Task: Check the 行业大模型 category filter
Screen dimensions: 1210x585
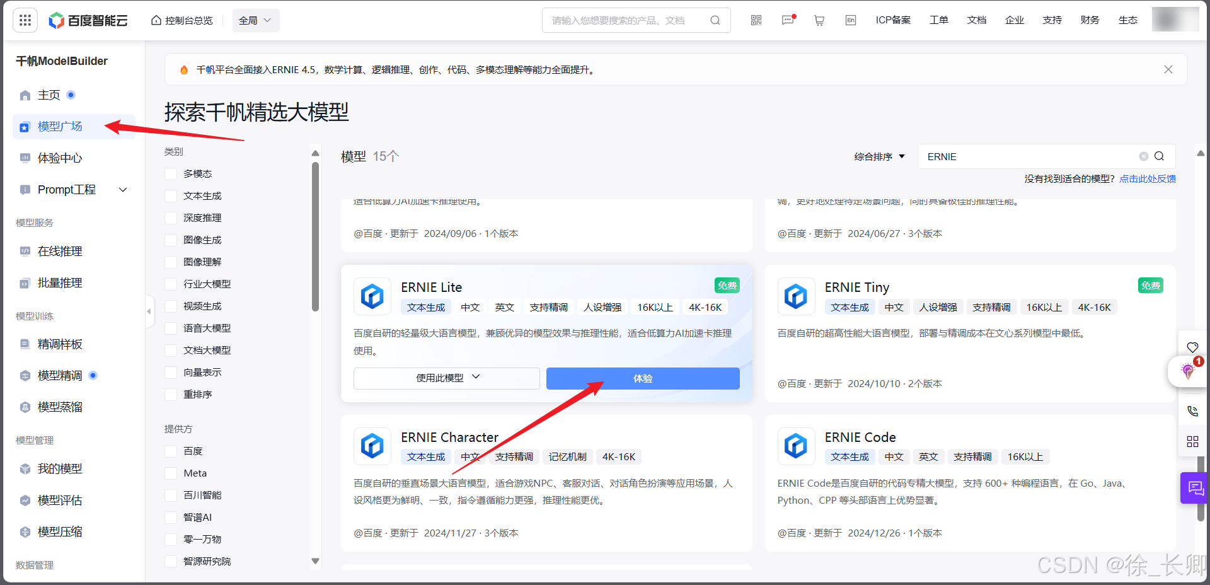Action: 171,284
